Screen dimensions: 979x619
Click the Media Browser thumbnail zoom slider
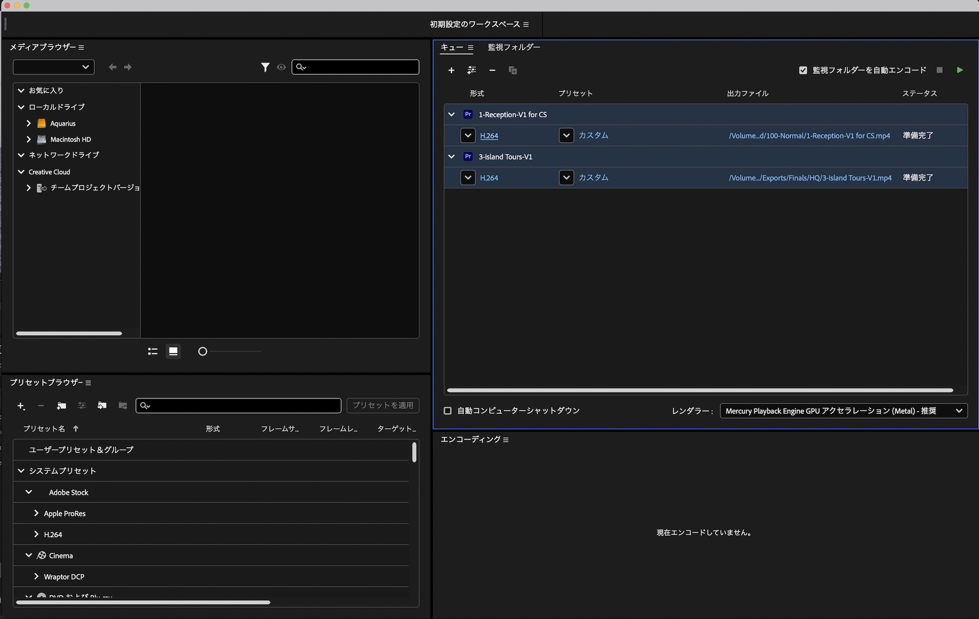[203, 351]
